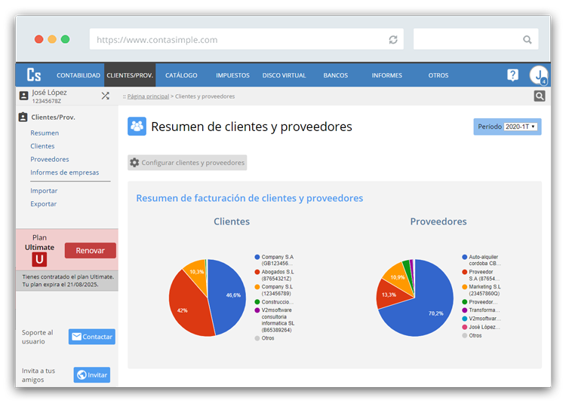The width and height of the screenshot is (566, 406).
Task: Click the Contactar support button
Action: [x=92, y=337]
